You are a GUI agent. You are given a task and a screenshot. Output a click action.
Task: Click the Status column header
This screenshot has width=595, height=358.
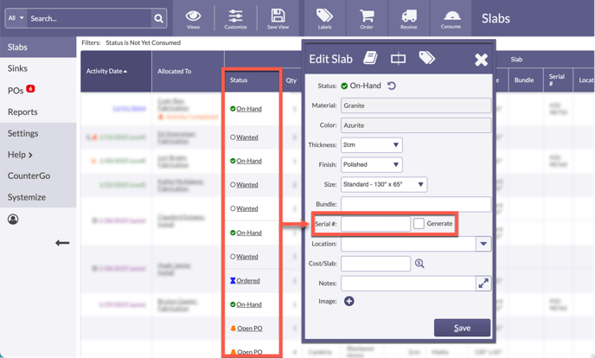click(x=239, y=80)
